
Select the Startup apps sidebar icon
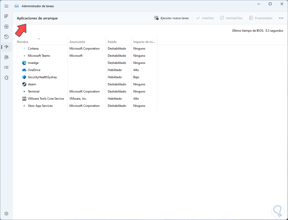coord(6,47)
